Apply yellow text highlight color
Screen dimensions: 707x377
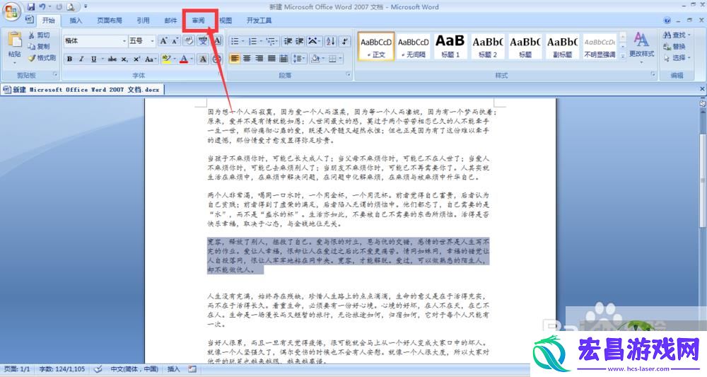166,59
